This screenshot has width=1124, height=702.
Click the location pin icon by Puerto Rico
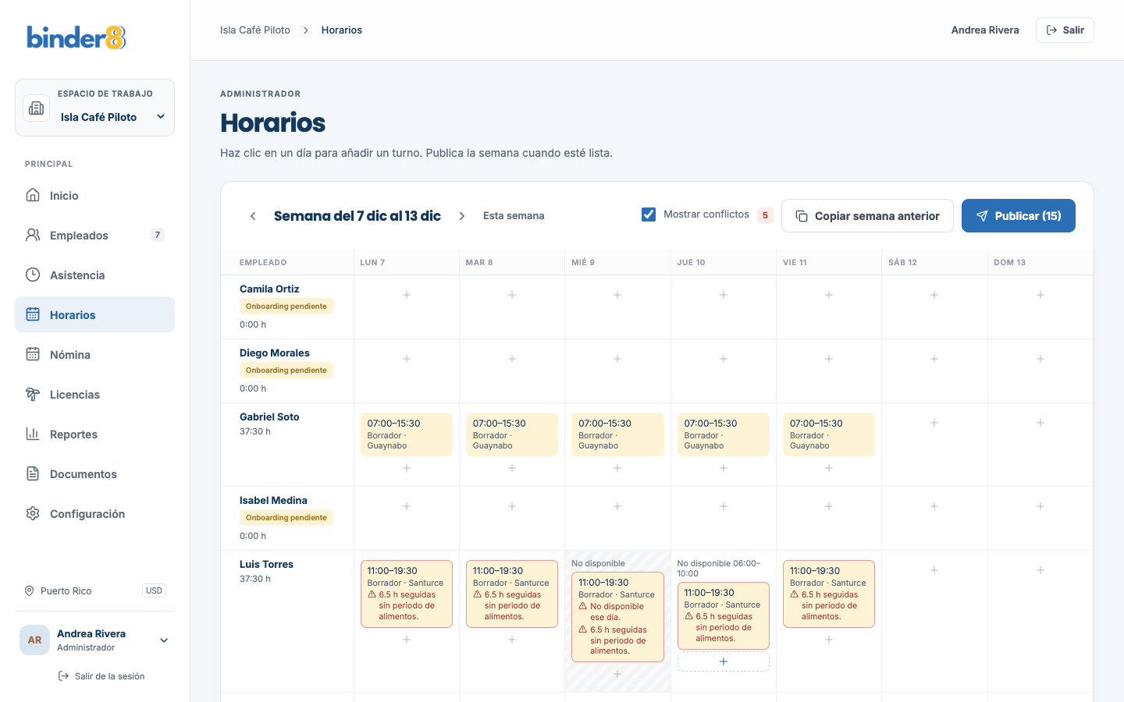[30, 590]
